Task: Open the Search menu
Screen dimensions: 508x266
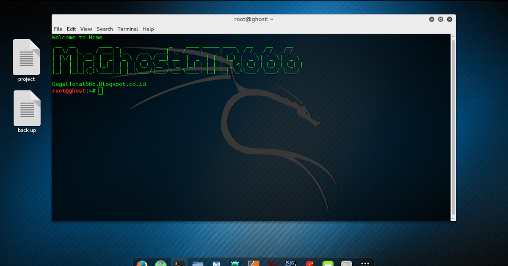Action: (105, 29)
